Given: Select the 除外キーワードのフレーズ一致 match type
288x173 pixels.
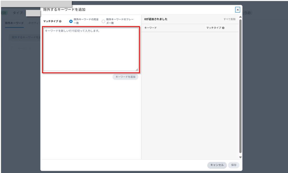Looking at the screenshot, I should 103,21.
